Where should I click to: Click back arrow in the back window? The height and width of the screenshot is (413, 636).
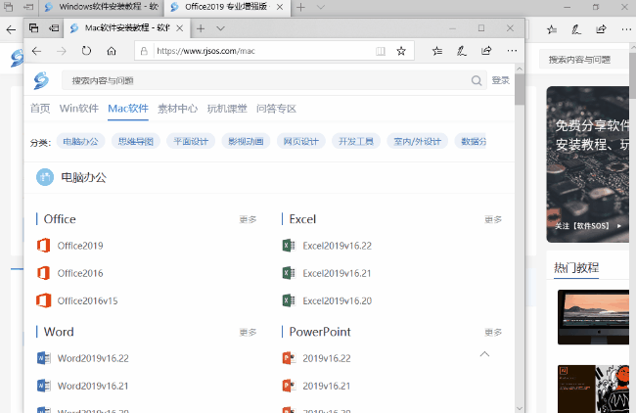coord(11,29)
